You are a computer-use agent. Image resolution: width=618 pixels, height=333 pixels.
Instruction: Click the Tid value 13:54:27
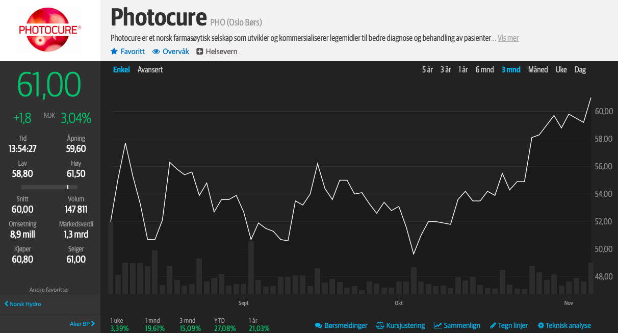tap(22, 149)
